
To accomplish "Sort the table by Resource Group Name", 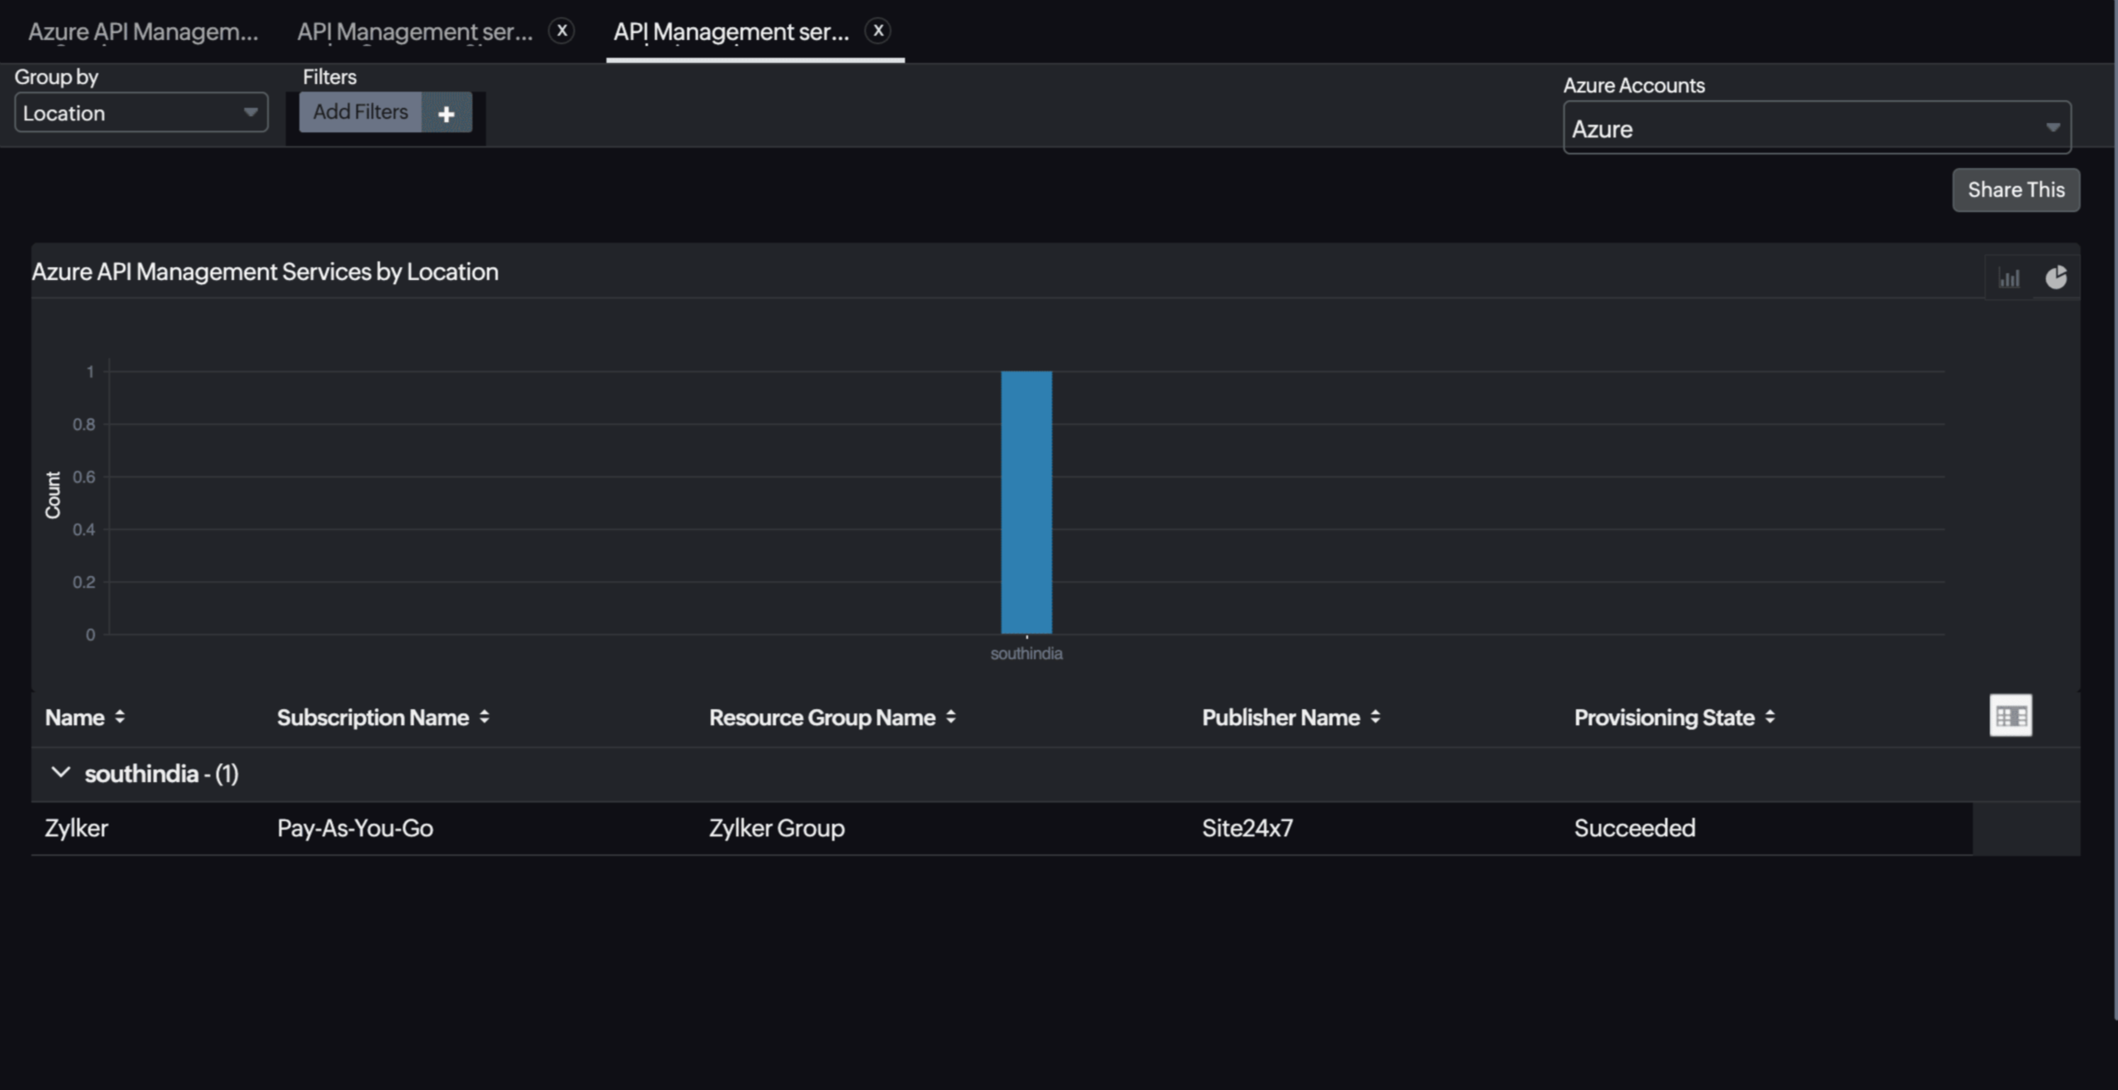I will [951, 717].
